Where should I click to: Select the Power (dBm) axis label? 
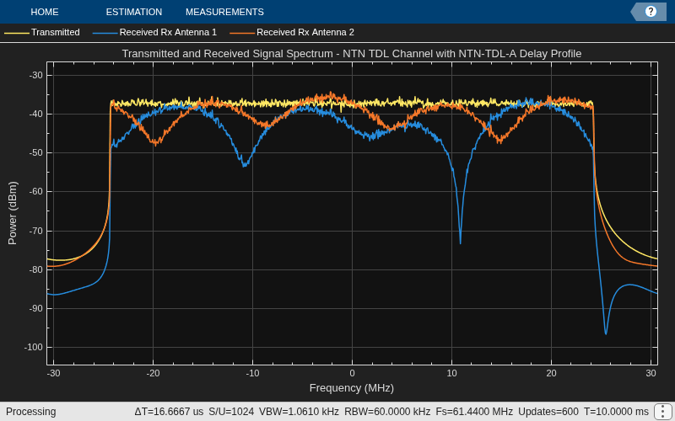coord(12,213)
